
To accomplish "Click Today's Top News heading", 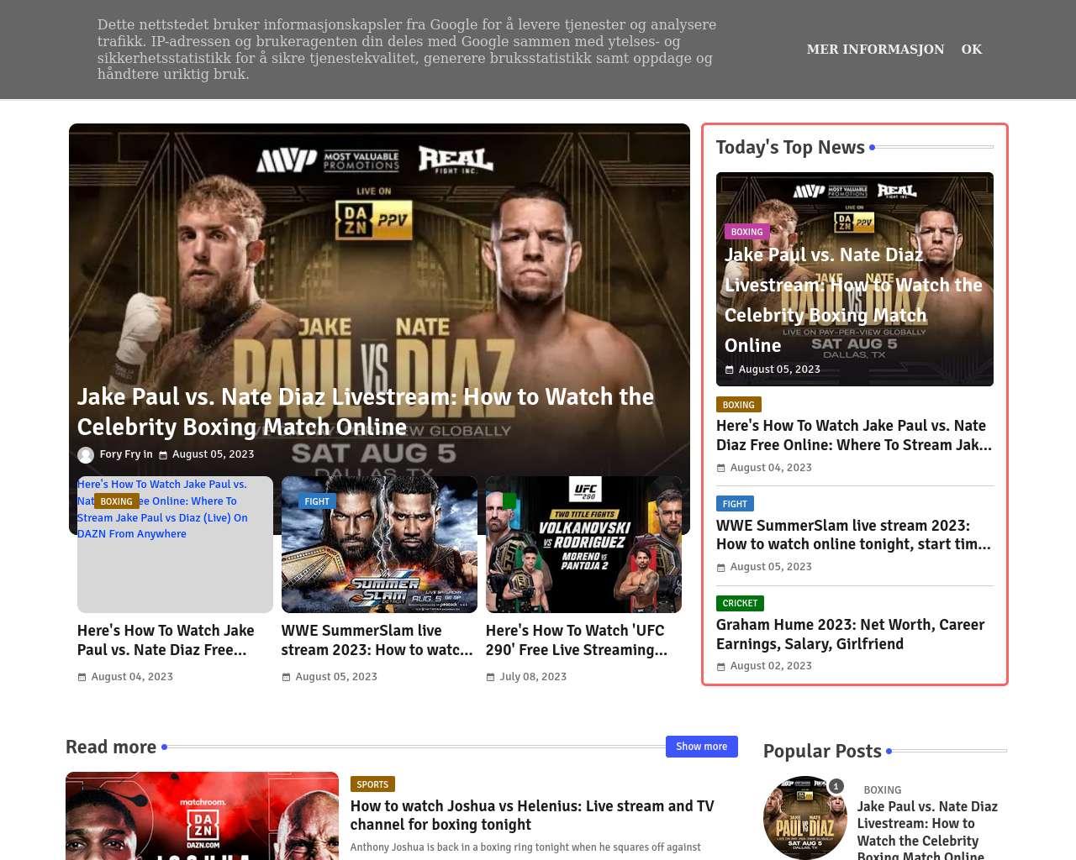I will click(x=790, y=148).
